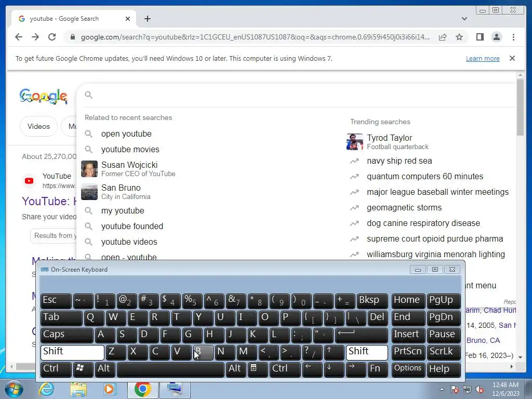Open trending 'supreme court opioid purdue pharma'
Image resolution: width=532 pixels, height=399 pixels.
(435, 239)
